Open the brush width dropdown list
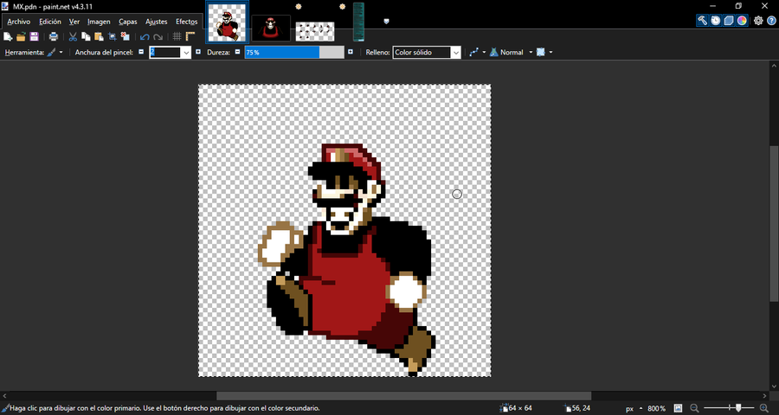Image resolution: width=779 pixels, height=415 pixels. pos(186,53)
